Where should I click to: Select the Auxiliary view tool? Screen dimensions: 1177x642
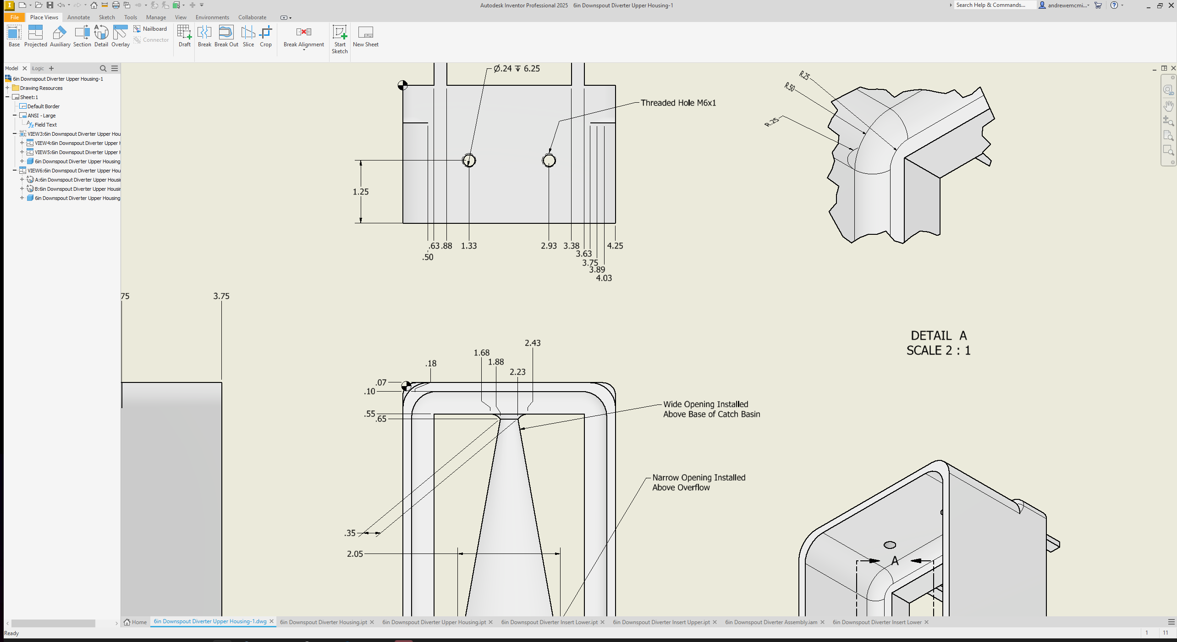click(60, 36)
